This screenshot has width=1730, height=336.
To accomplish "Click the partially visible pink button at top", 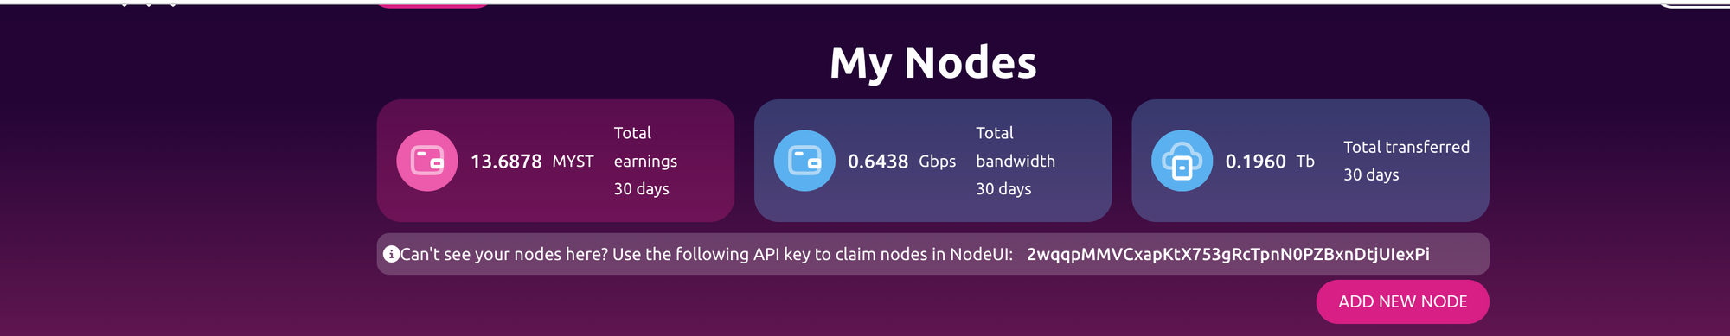I will tap(432, 4).
